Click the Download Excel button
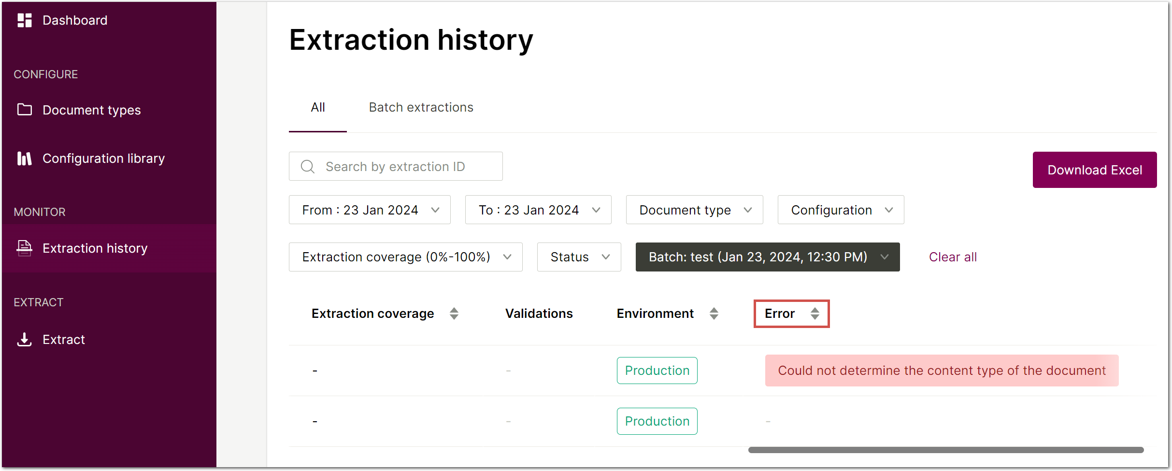 tap(1095, 170)
